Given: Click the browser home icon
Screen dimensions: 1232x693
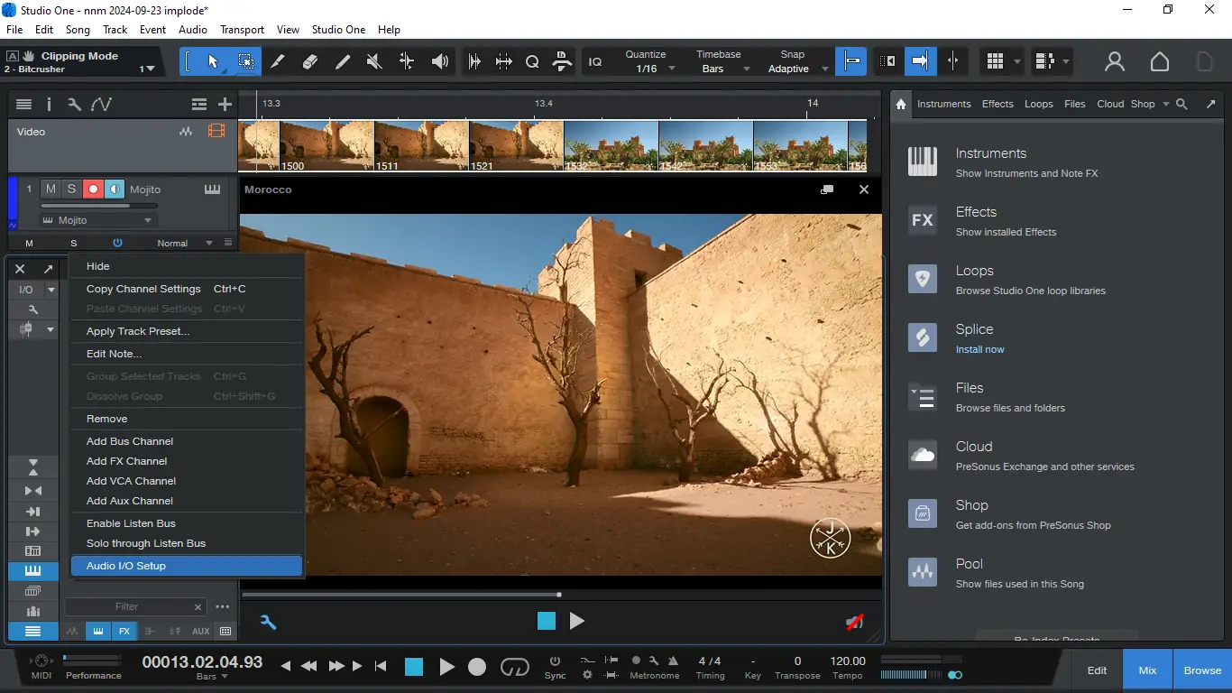Looking at the screenshot, I should 900,104.
